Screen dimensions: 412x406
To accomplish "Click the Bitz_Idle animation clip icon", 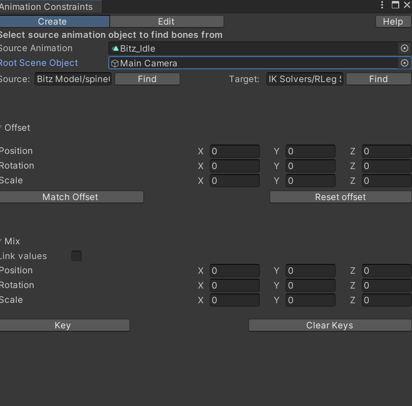I will (115, 48).
